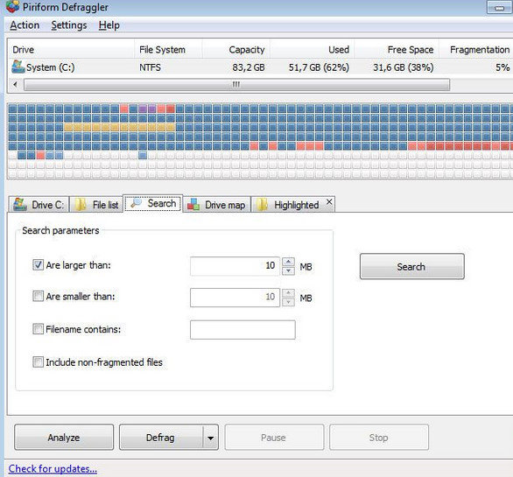
Task: Click the Drive C: tab icon
Action: click(x=20, y=205)
